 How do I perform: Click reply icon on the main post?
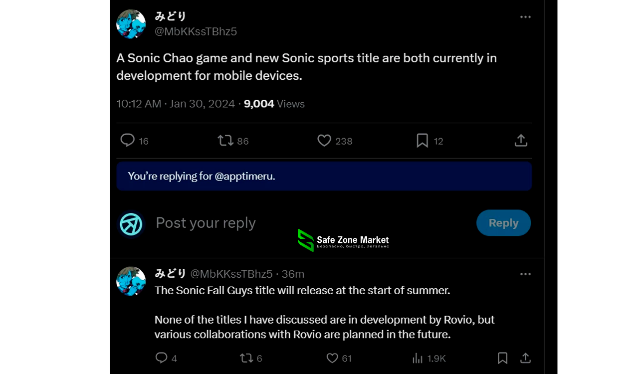point(128,141)
